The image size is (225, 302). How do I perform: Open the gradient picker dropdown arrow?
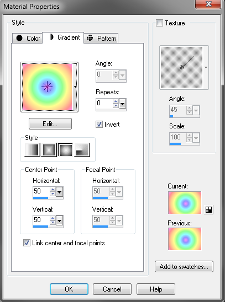(x=75, y=87)
